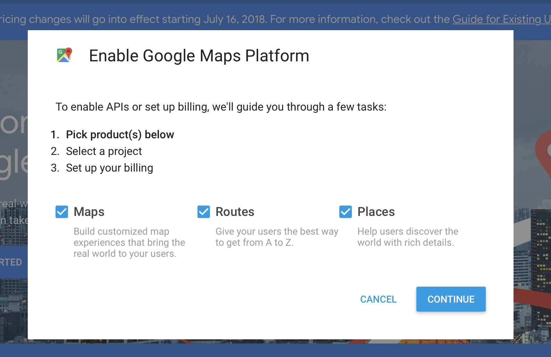Click the Routes product label
This screenshot has width=551, height=357.
pyautogui.click(x=235, y=212)
